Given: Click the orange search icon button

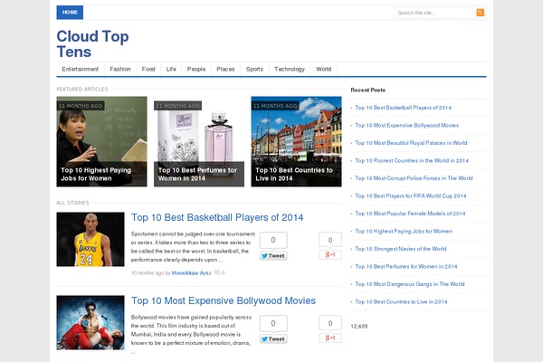Looking at the screenshot, I should pyautogui.click(x=480, y=13).
